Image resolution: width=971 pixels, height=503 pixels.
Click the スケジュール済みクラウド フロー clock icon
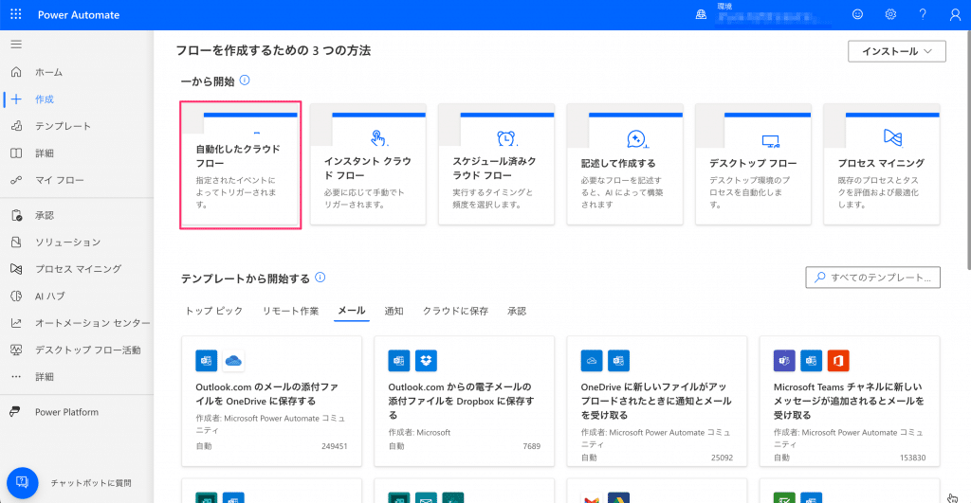point(506,138)
